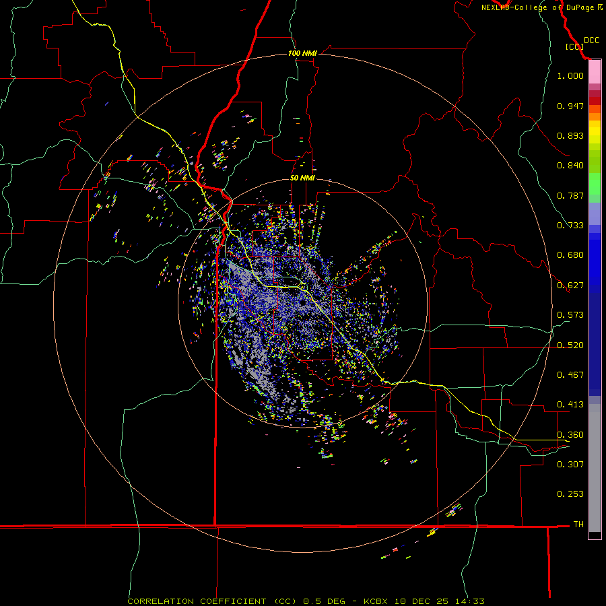Select the 0.307 value on the scale
Image resolution: width=606 pixels, height=606 pixels.
tap(570, 465)
